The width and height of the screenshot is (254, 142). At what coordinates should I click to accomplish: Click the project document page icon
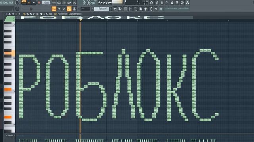140,9
